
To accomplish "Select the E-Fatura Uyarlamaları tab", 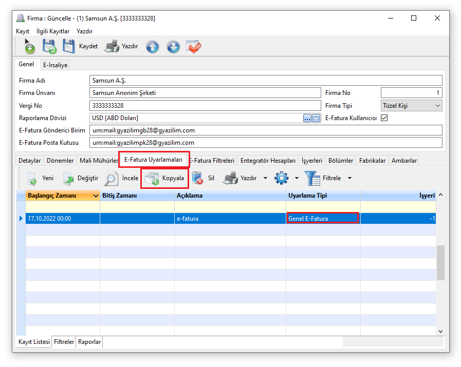I will pyautogui.click(x=153, y=160).
